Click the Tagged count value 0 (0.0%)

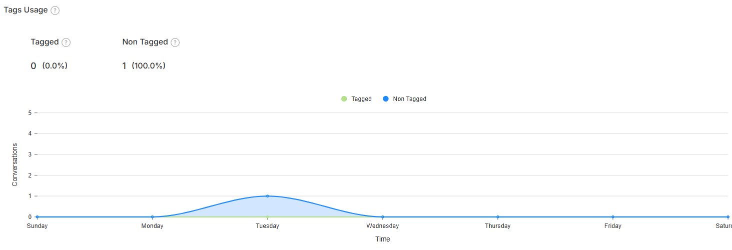point(49,66)
